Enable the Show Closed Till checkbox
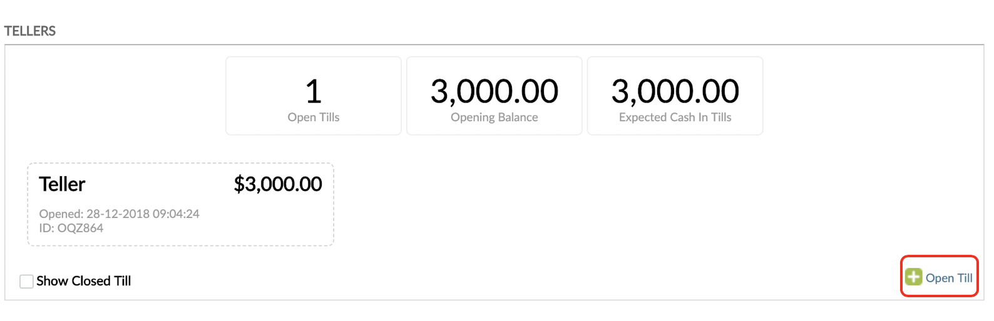 (x=26, y=282)
